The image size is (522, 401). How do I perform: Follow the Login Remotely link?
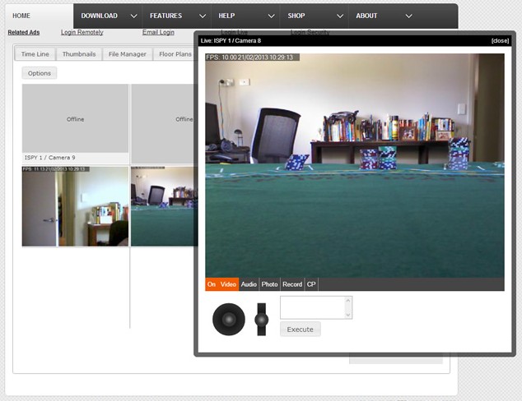coord(82,32)
